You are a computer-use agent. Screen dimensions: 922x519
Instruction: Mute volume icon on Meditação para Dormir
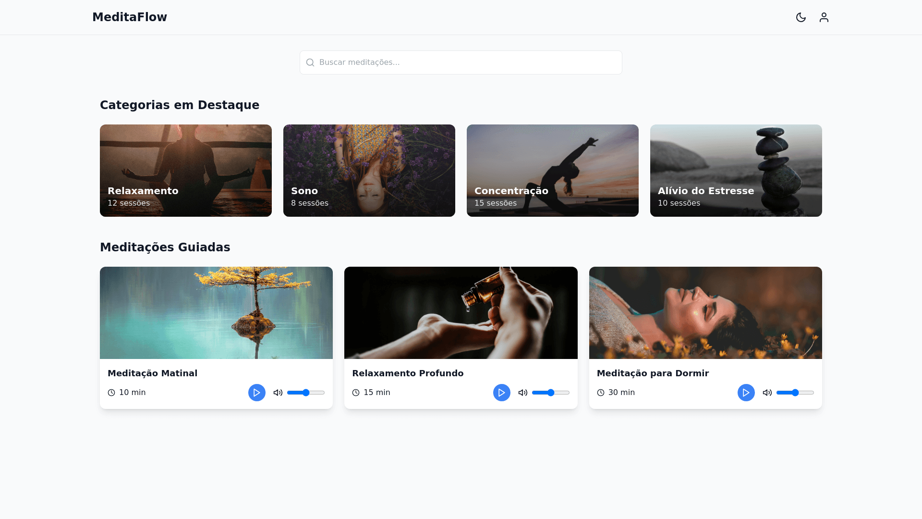click(767, 393)
